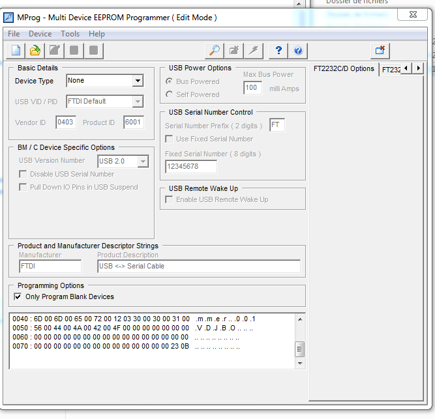Image resolution: width=435 pixels, height=419 pixels.
Task: Click the hex dump row 0050
Action: pyautogui.click(x=132, y=328)
